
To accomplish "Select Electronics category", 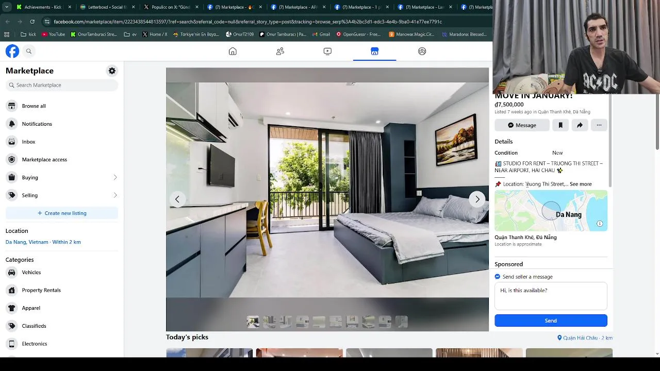I will tap(62, 344).
